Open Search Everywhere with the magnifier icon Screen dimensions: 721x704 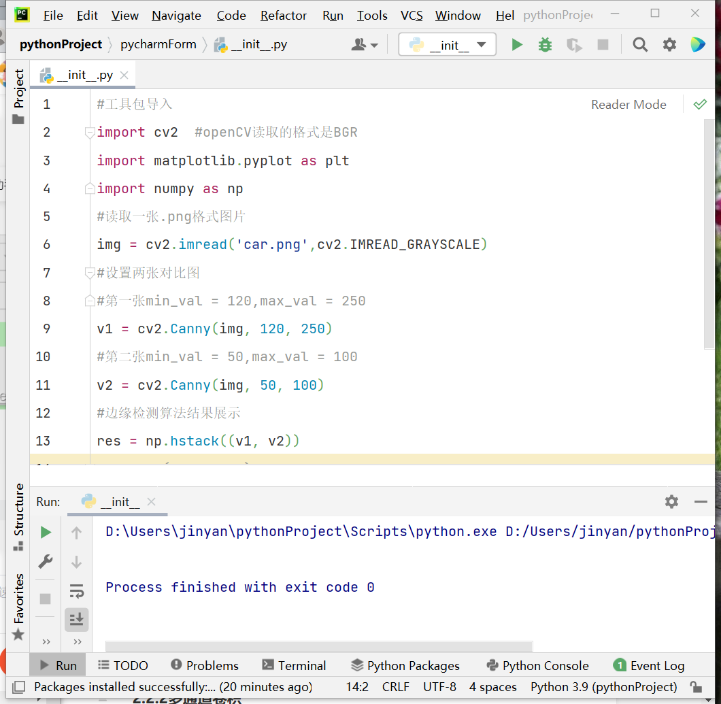click(x=640, y=44)
